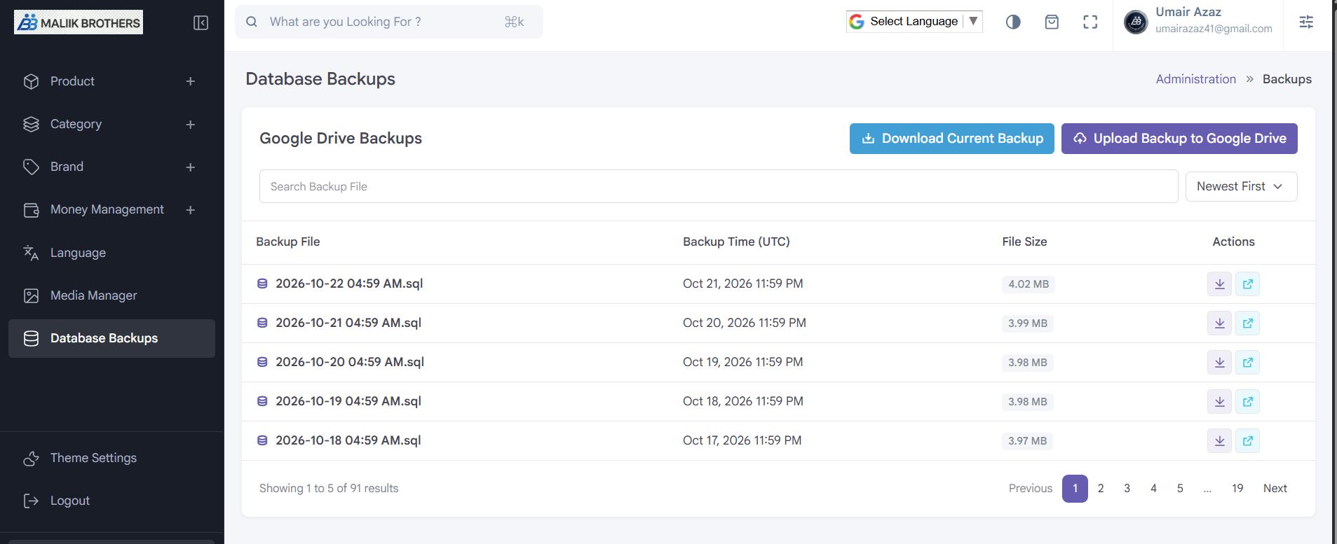
Task: Click the Malik Brothers logo
Action: pyautogui.click(x=79, y=22)
